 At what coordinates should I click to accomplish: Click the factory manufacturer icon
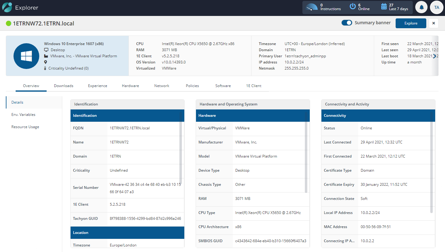[x=46, y=56]
